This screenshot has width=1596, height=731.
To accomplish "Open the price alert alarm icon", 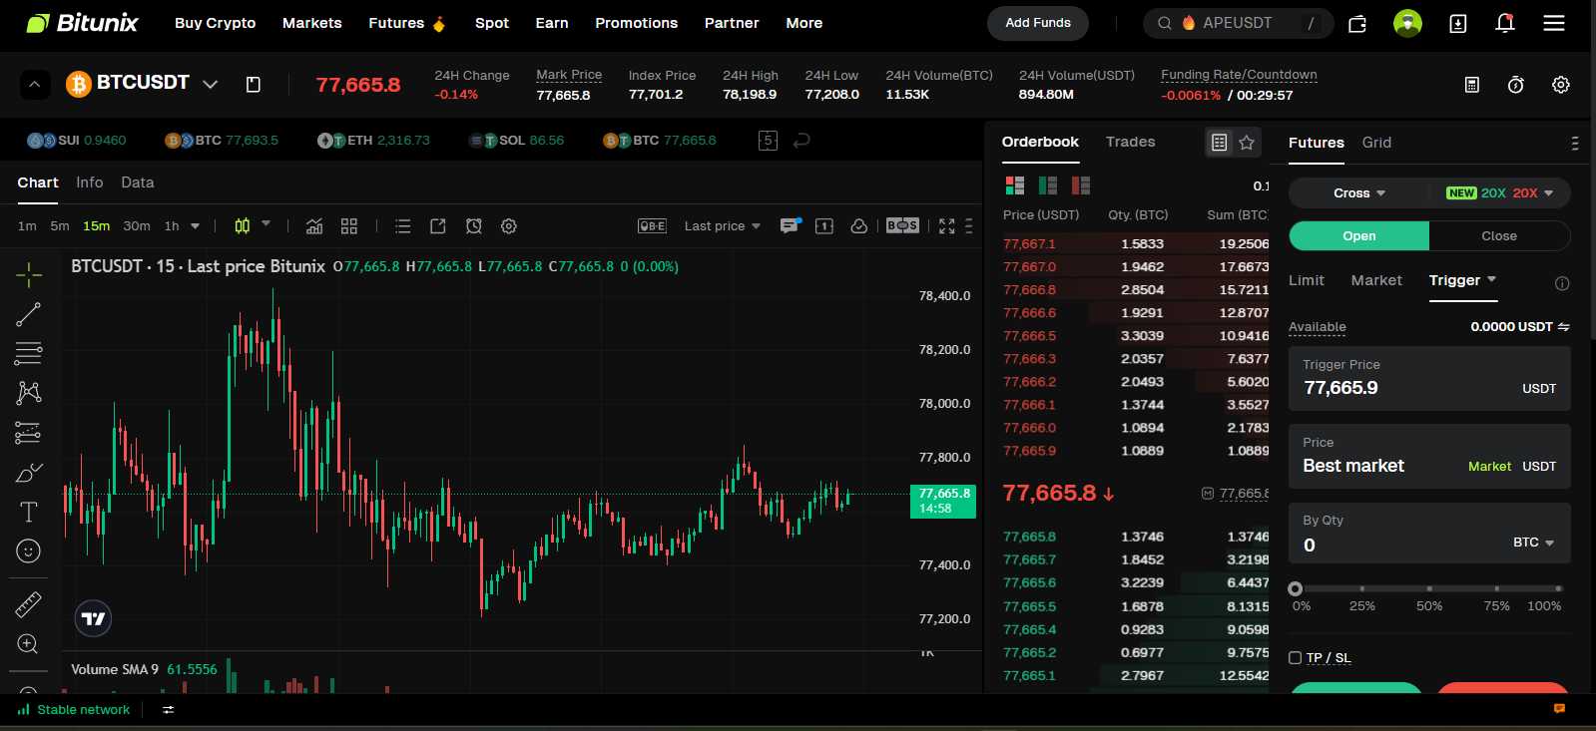I will [x=474, y=226].
